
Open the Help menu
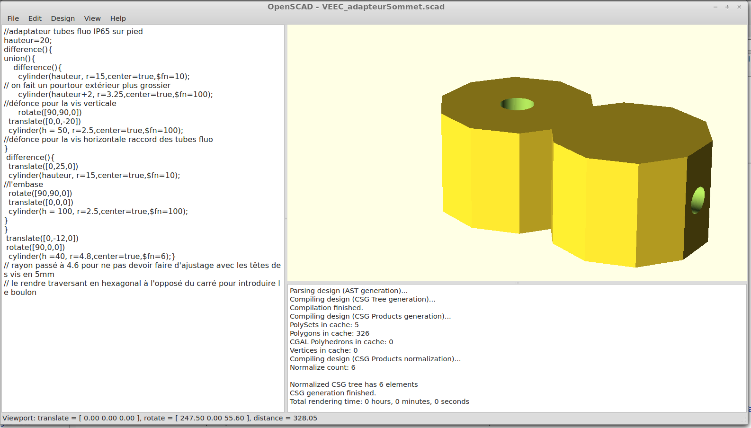118,18
